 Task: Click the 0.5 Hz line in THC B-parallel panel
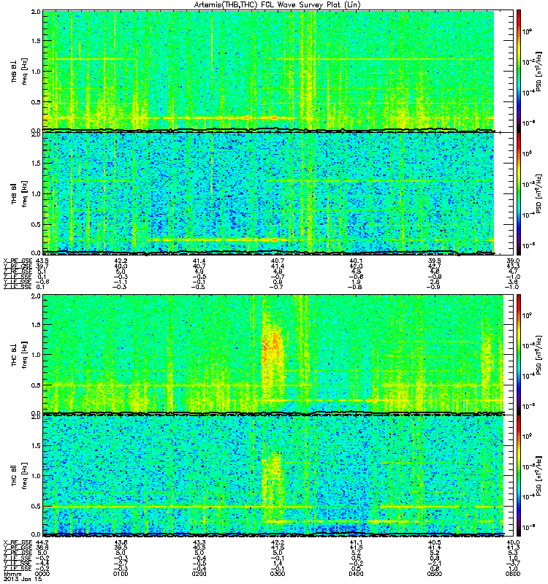tap(273, 507)
